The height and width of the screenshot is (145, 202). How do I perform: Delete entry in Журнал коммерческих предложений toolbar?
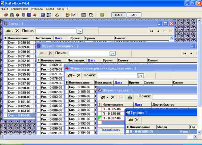pos(78,75)
